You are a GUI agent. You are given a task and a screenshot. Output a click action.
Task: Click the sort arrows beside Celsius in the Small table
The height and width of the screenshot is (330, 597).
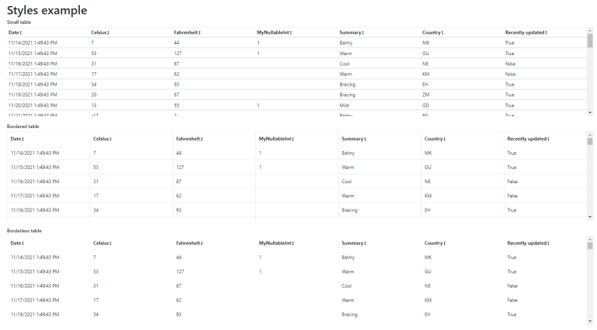[108, 33]
